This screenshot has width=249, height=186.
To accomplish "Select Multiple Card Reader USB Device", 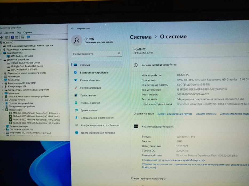I will pos(27,66).
